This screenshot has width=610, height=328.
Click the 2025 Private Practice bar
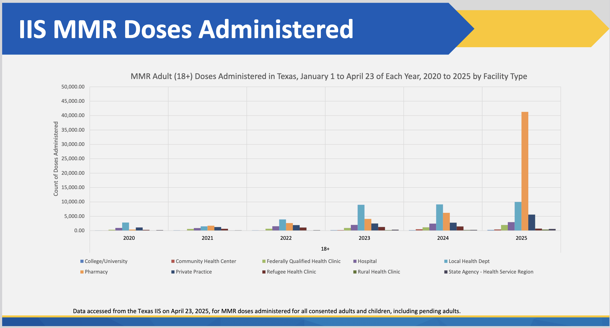pyautogui.click(x=532, y=223)
